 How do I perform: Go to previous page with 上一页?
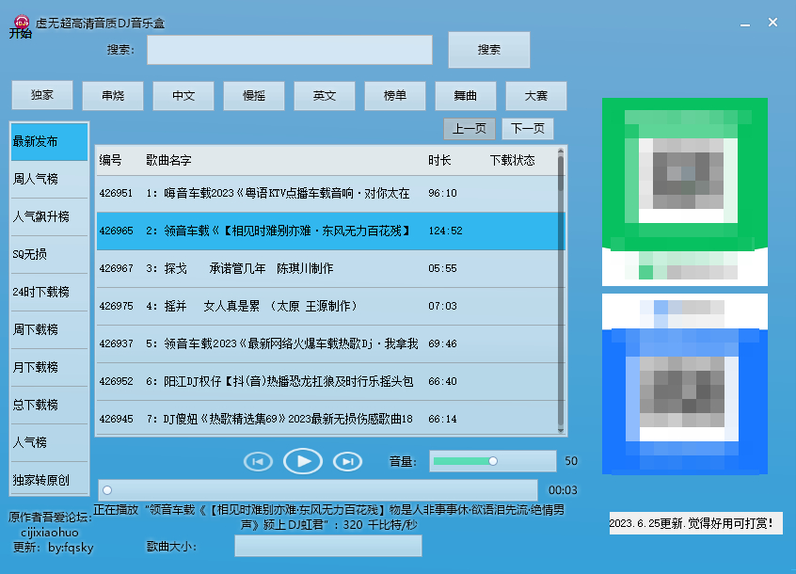pyautogui.click(x=470, y=129)
